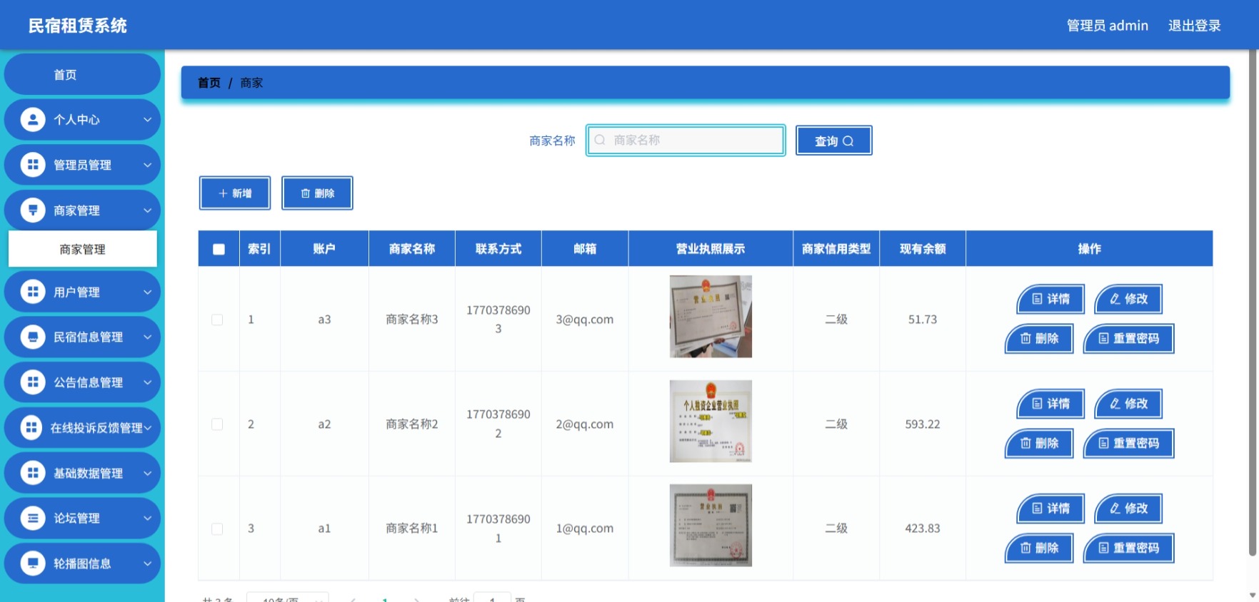The width and height of the screenshot is (1259, 602).
Task: Open the 在线投诉反馈管理 menu label
Action: point(96,428)
